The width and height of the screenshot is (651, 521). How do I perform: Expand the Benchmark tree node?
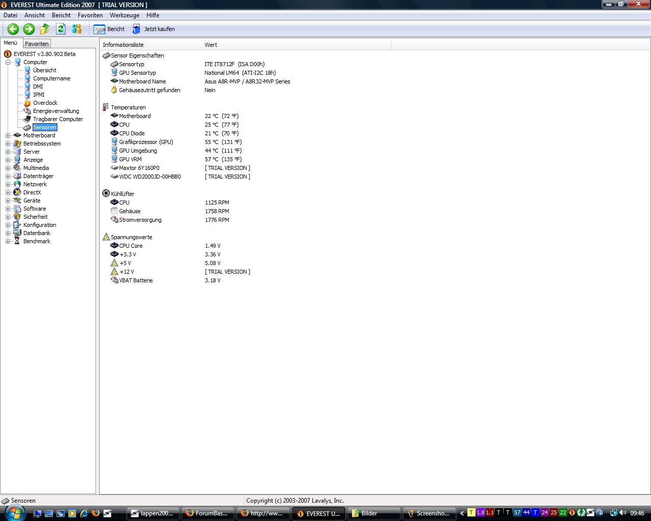[x=8, y=241]
